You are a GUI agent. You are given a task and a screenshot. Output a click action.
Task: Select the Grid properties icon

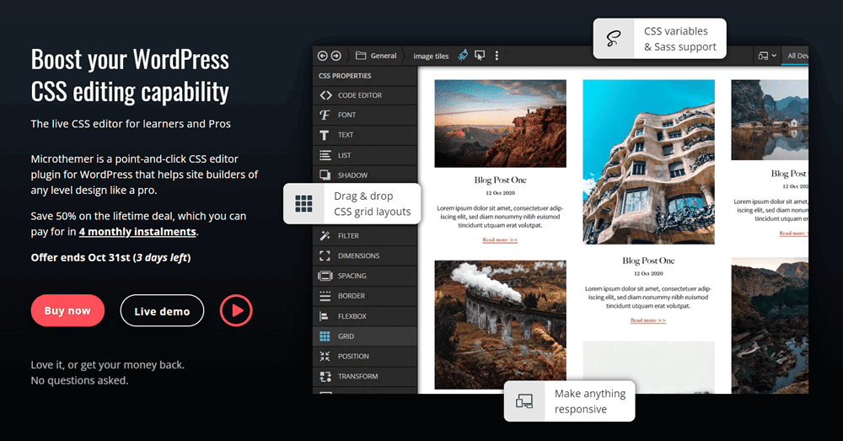click(x=325, y=336)
